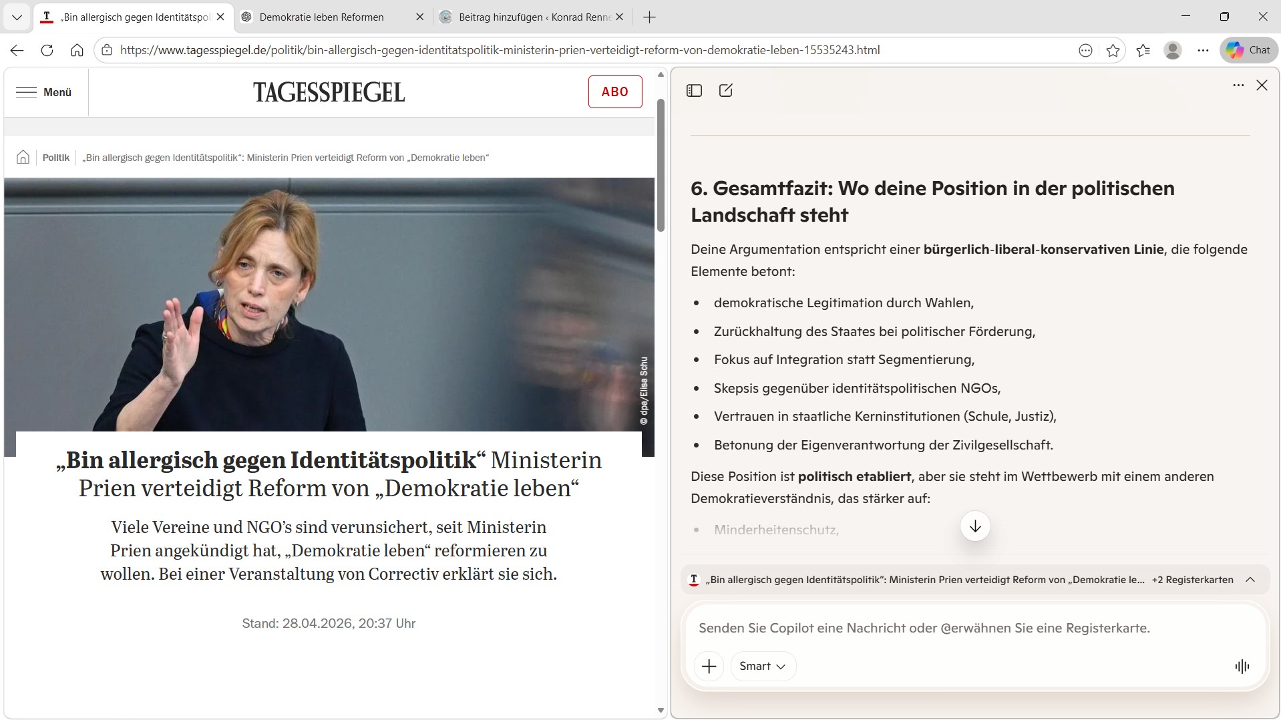Start a new chat with compose icon

tap(725, 91)
